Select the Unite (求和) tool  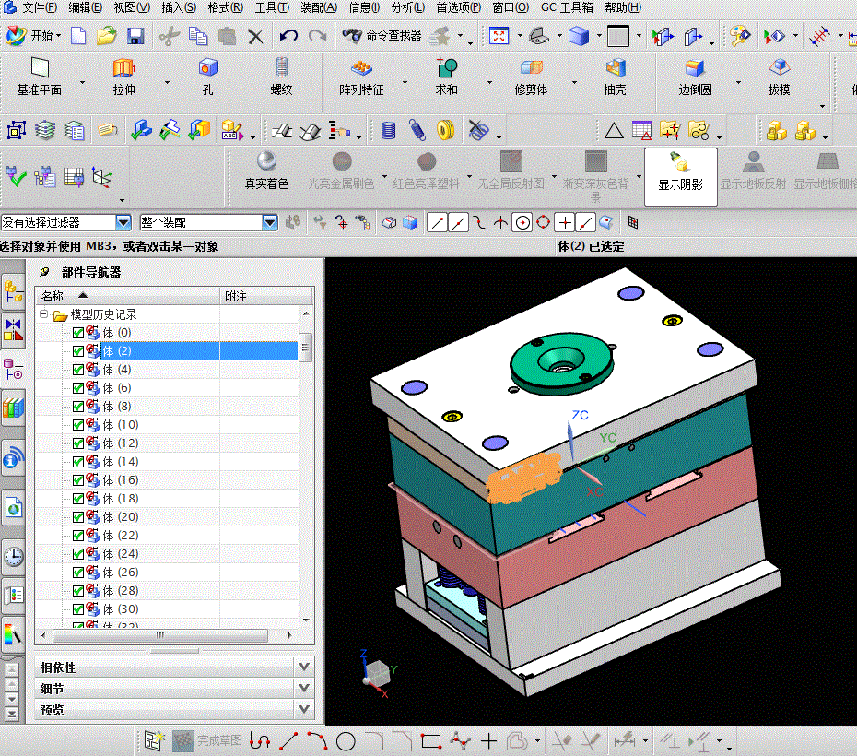(x=447, y=77)
